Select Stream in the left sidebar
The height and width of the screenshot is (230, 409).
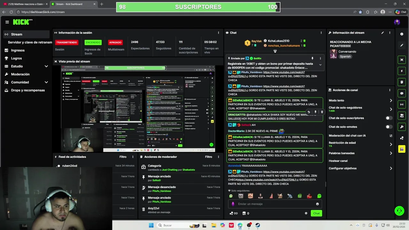(27, 34)
